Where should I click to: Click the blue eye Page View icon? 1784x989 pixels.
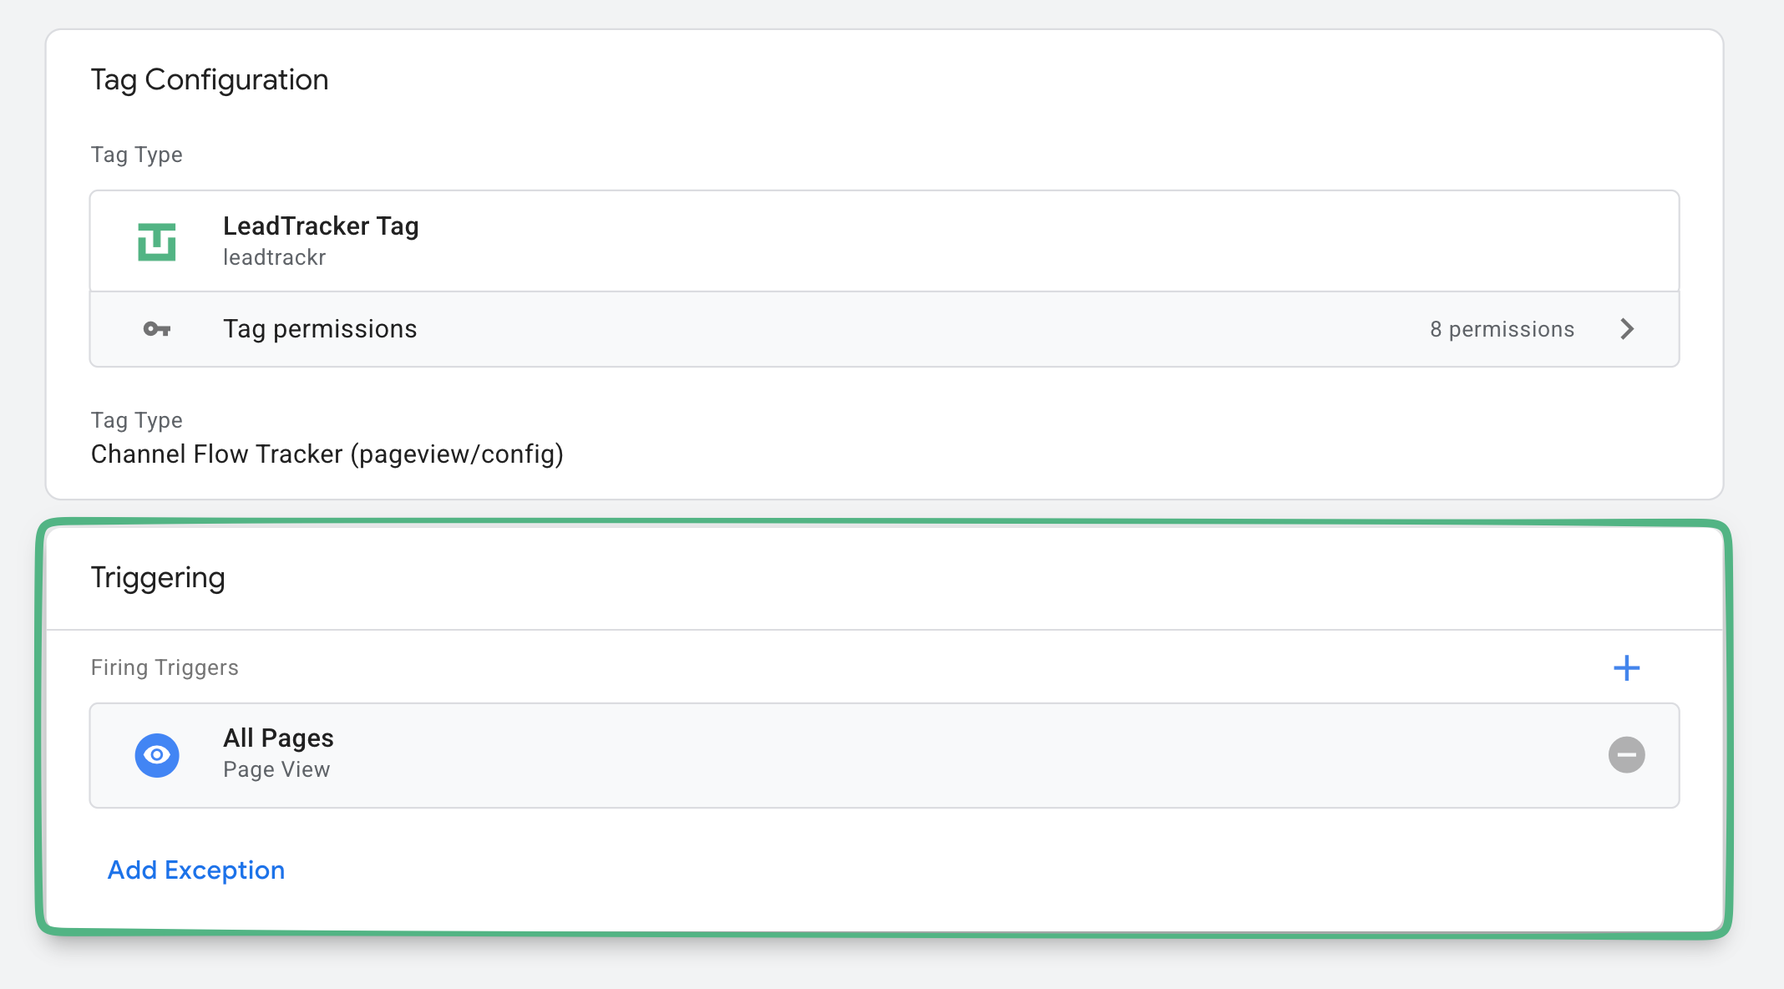click(157, 755)
